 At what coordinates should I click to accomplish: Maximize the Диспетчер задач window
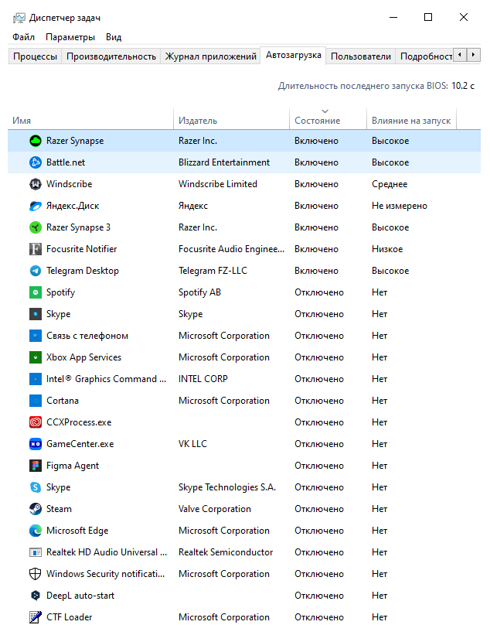pos(428,17)
